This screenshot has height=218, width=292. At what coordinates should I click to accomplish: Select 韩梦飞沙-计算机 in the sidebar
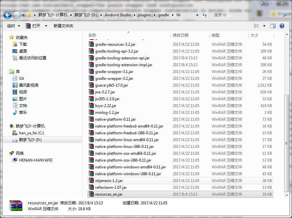click(30, 126)
